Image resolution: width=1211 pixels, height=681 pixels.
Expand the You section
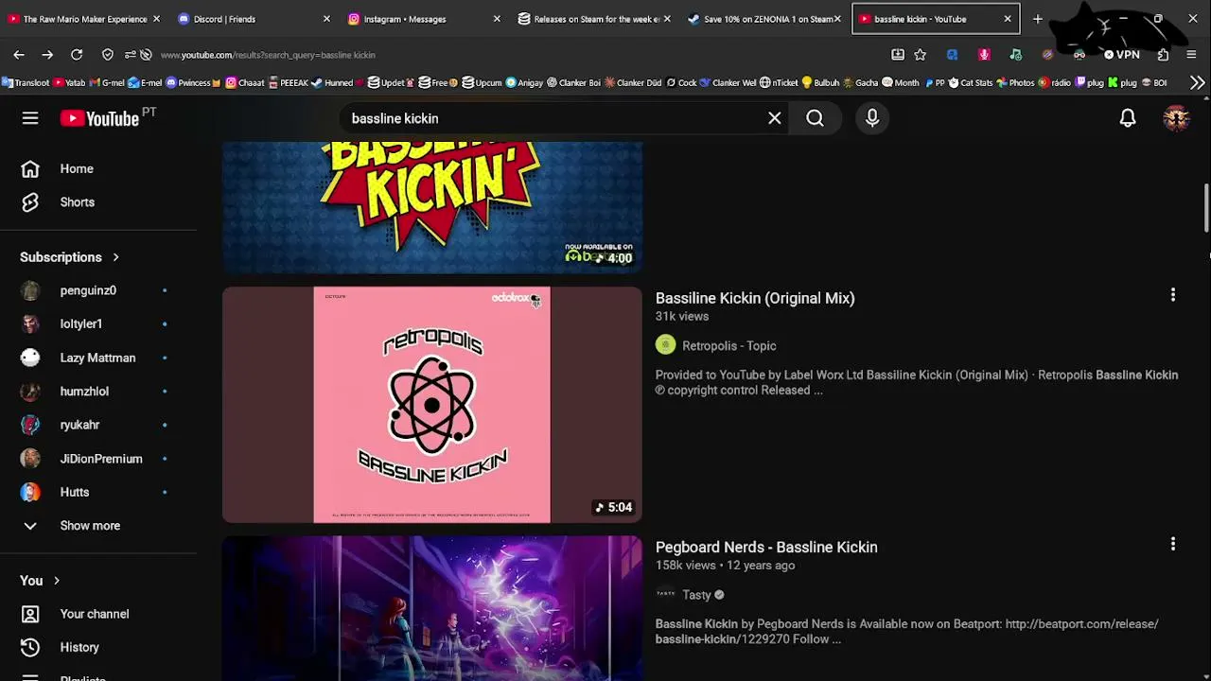coord(40,581)
